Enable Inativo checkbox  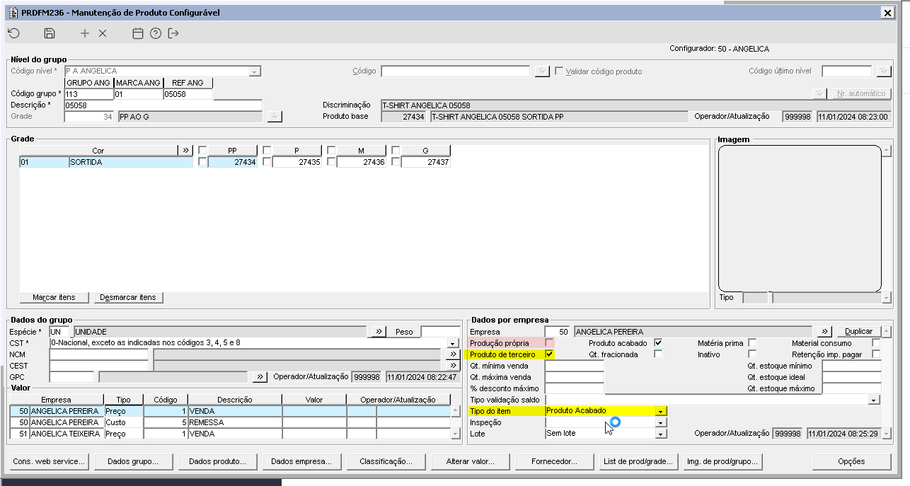(752, 354)
